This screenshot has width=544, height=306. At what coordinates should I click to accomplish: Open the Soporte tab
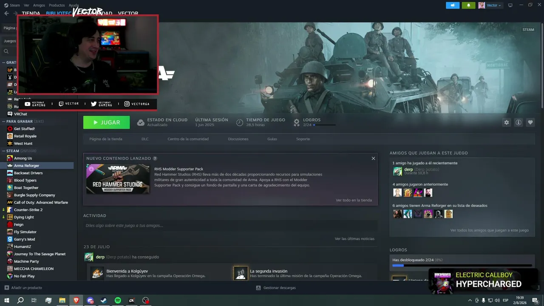[x=303, y=139]
